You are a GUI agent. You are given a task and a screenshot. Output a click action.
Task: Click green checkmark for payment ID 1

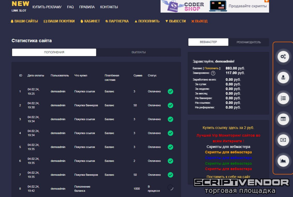(170, 91)
